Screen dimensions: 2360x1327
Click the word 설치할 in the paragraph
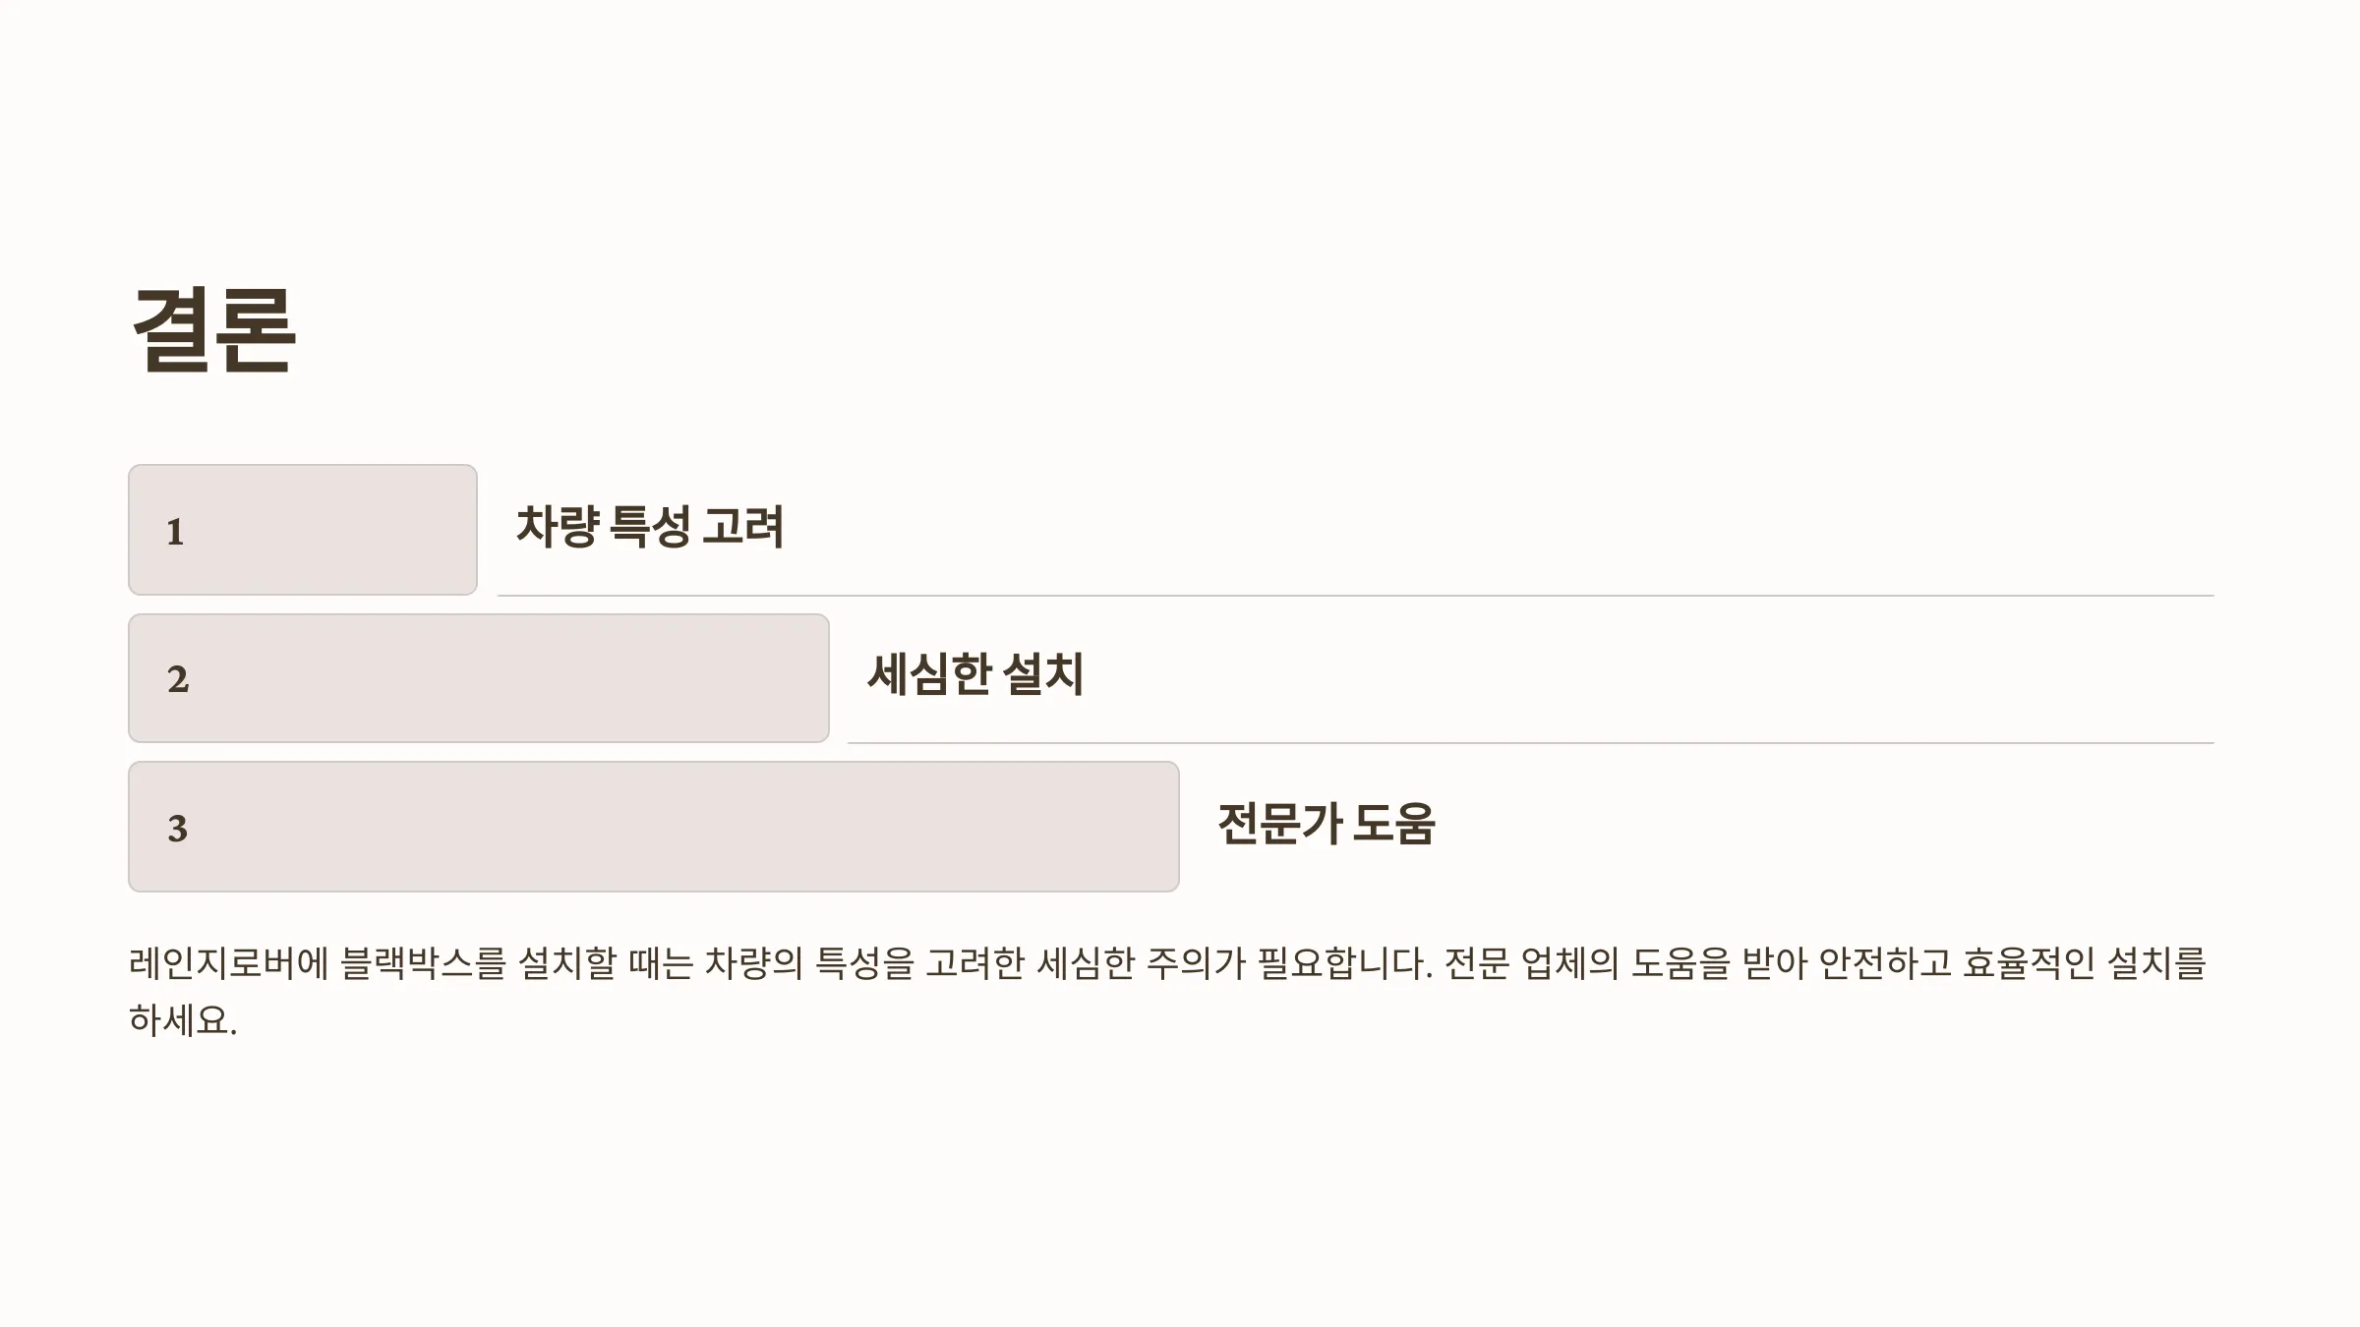click(x=566, y=963)
